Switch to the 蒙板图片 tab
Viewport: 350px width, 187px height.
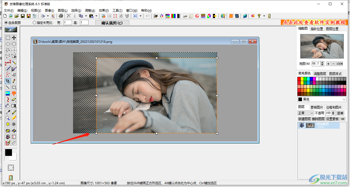(317, 107)
